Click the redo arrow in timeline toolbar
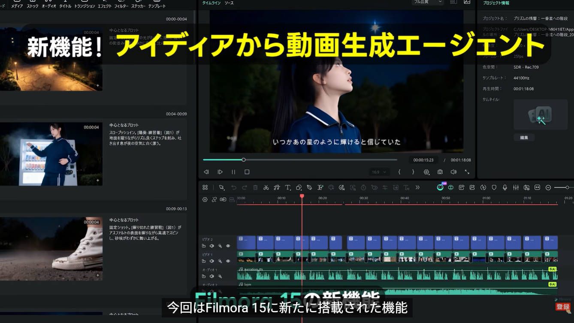 (x=245, y=187)
